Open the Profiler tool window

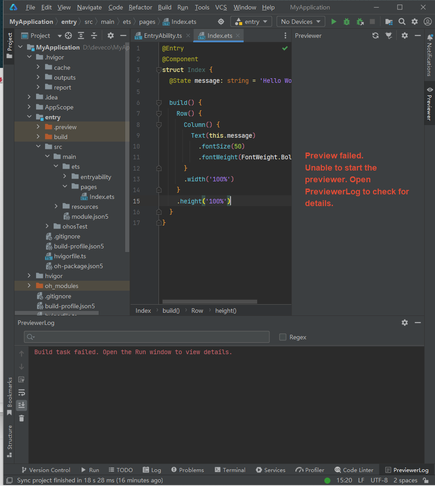click(x=310, y=470)
